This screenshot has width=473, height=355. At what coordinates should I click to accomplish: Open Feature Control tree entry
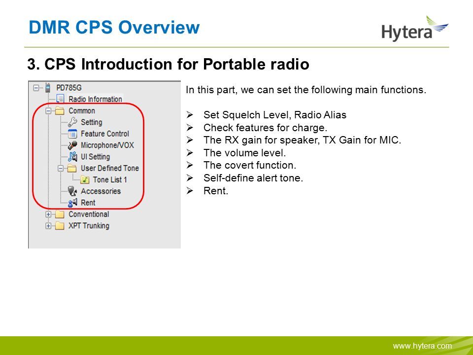(x=104, y=134)
